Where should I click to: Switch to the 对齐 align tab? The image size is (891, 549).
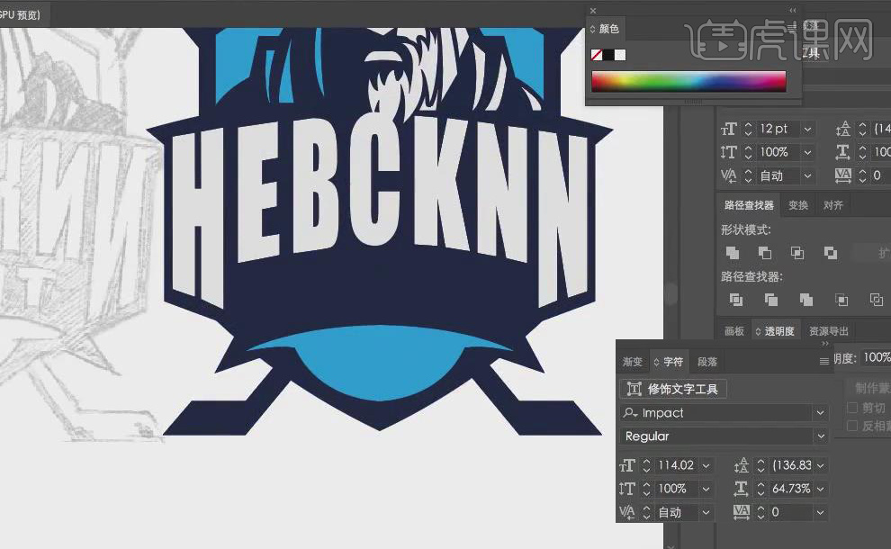tap(833, 205)
